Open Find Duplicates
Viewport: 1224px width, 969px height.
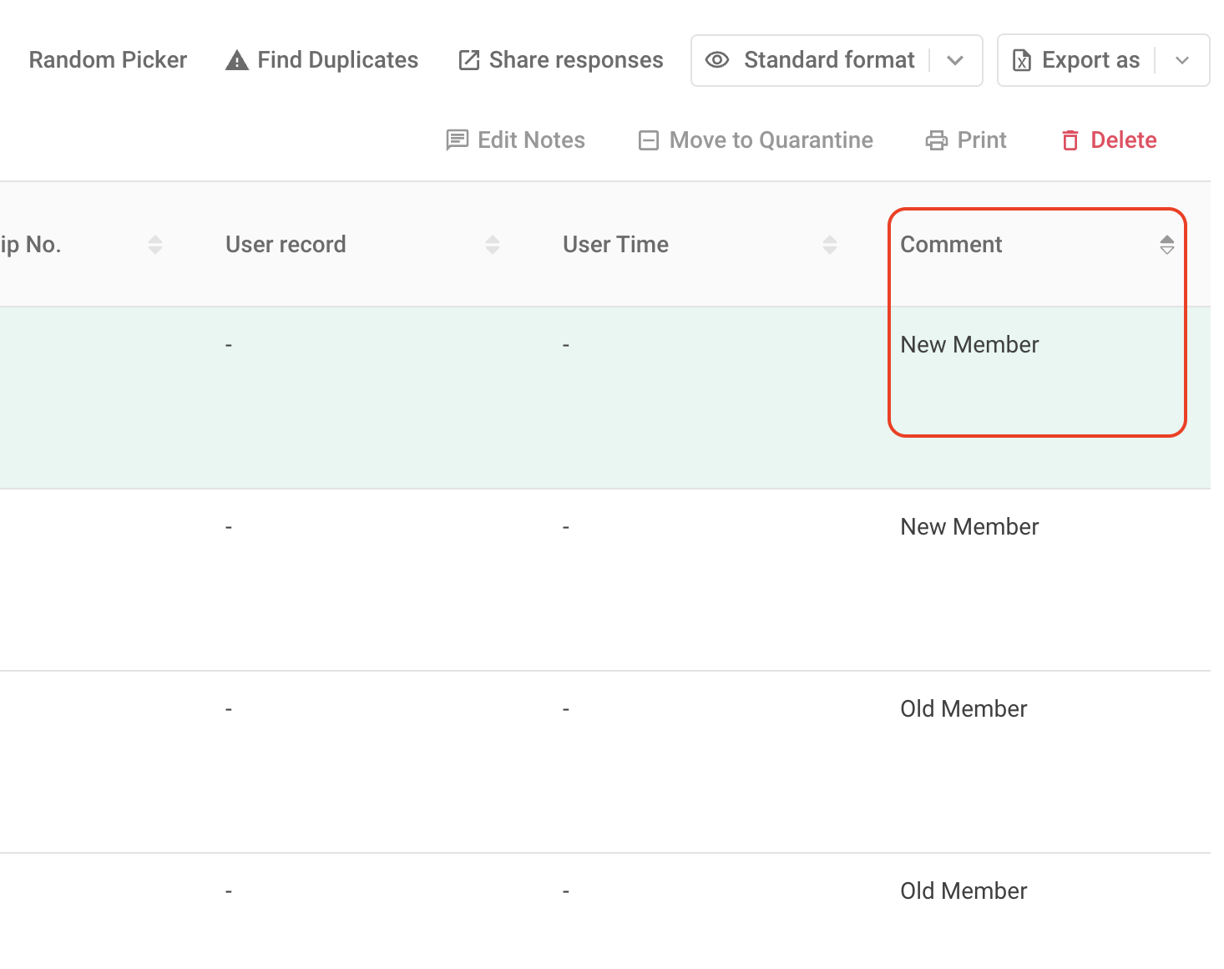[x=321, y=60]
